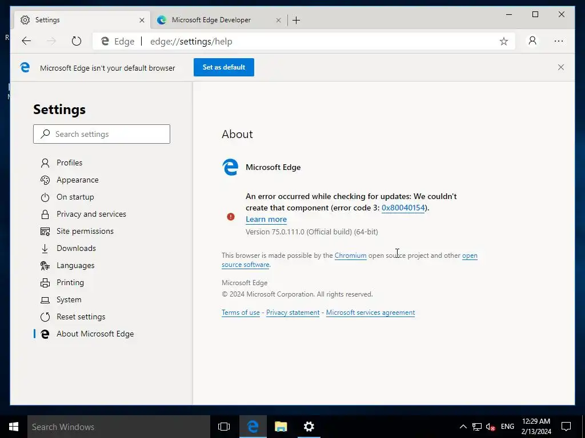Screen dimensions: 585x438
Task: Minimize the Edge window
Action: pyautogui.click(x=509, y=14)
